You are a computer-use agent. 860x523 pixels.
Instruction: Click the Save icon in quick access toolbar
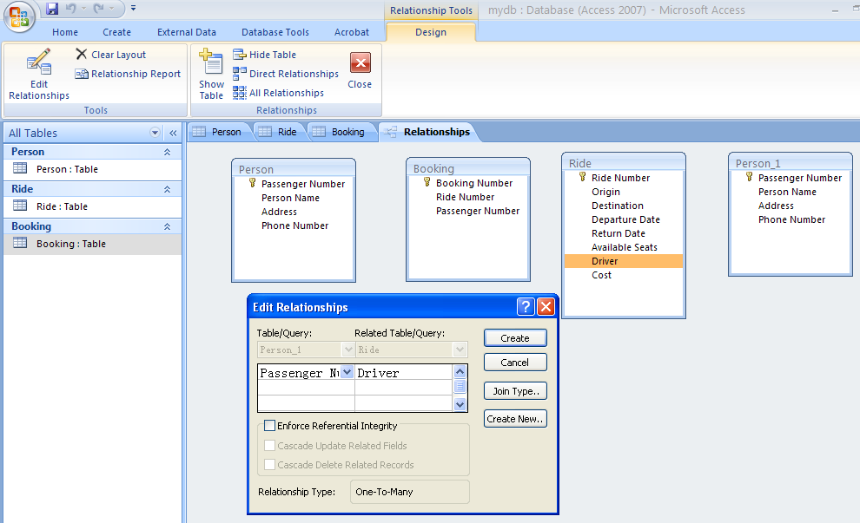pyautogui.click(x=52, y=9)
